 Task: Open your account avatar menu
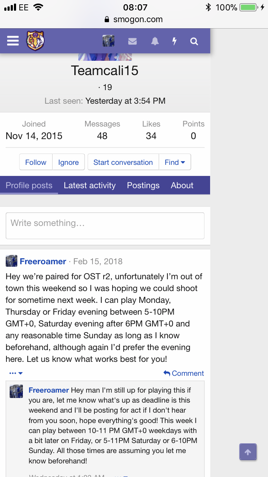click(108, 41)
